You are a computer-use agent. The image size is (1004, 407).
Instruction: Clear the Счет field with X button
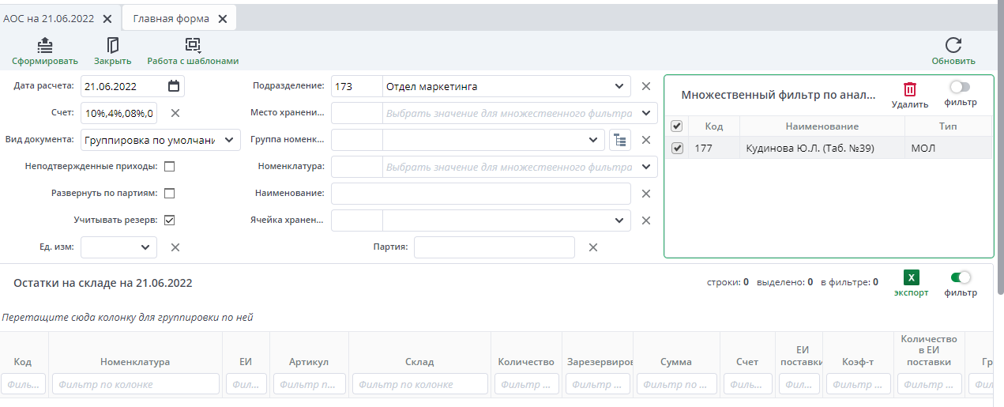coord(175,113)
